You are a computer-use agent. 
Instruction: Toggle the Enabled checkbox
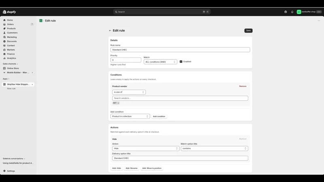(181, 62)
